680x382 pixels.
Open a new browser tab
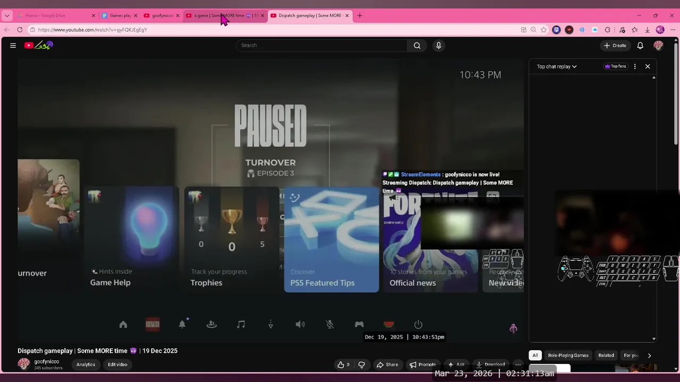(360, 15)
